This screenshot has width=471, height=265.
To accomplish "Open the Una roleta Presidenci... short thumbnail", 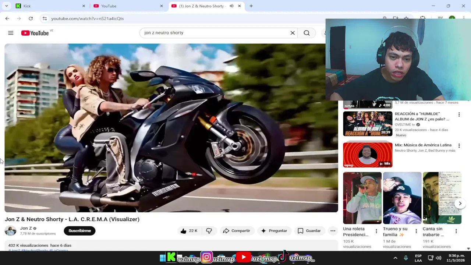I will click(362, 198).
